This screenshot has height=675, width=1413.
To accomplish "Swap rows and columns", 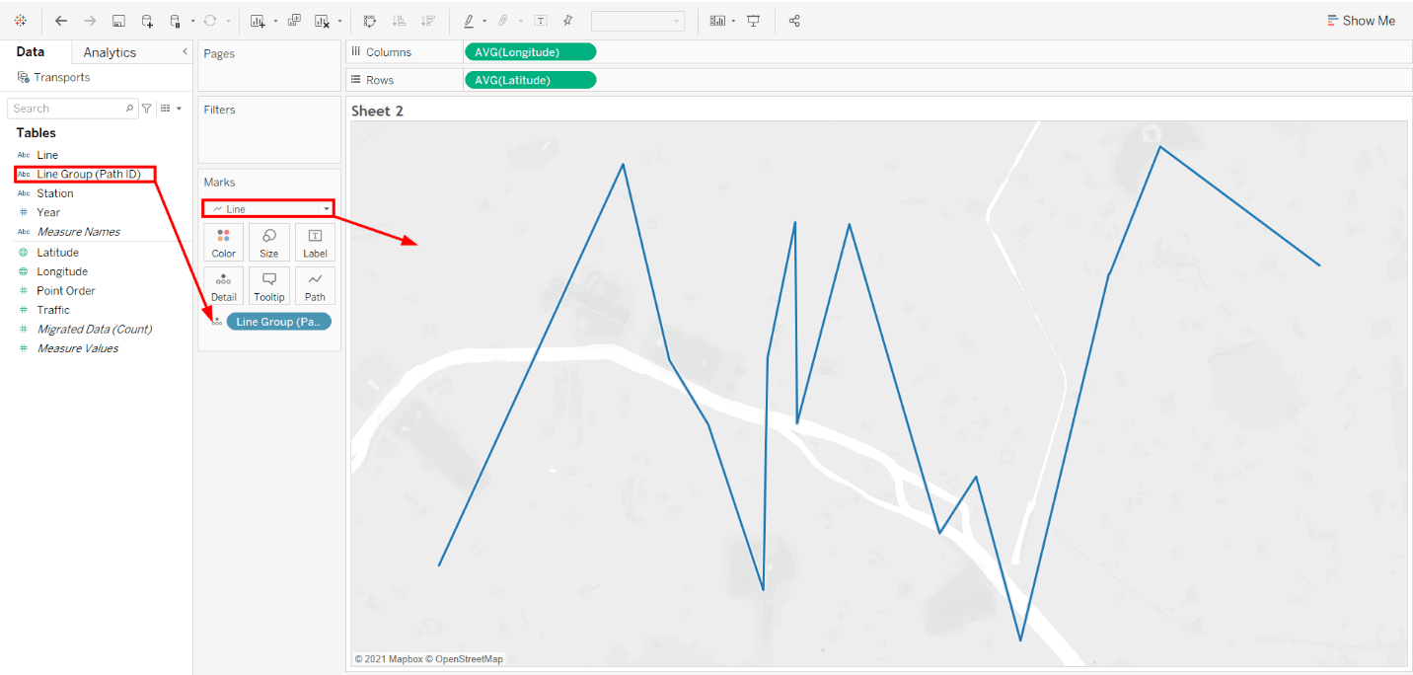I will point(370,21).
